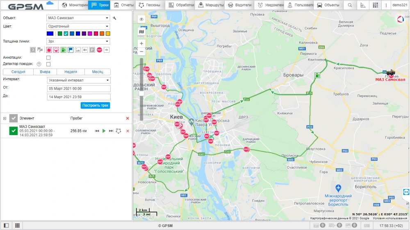This screenshot has height=230, width=410.
Task: Click the До date field 14 Март 2021
Action: 79,97
